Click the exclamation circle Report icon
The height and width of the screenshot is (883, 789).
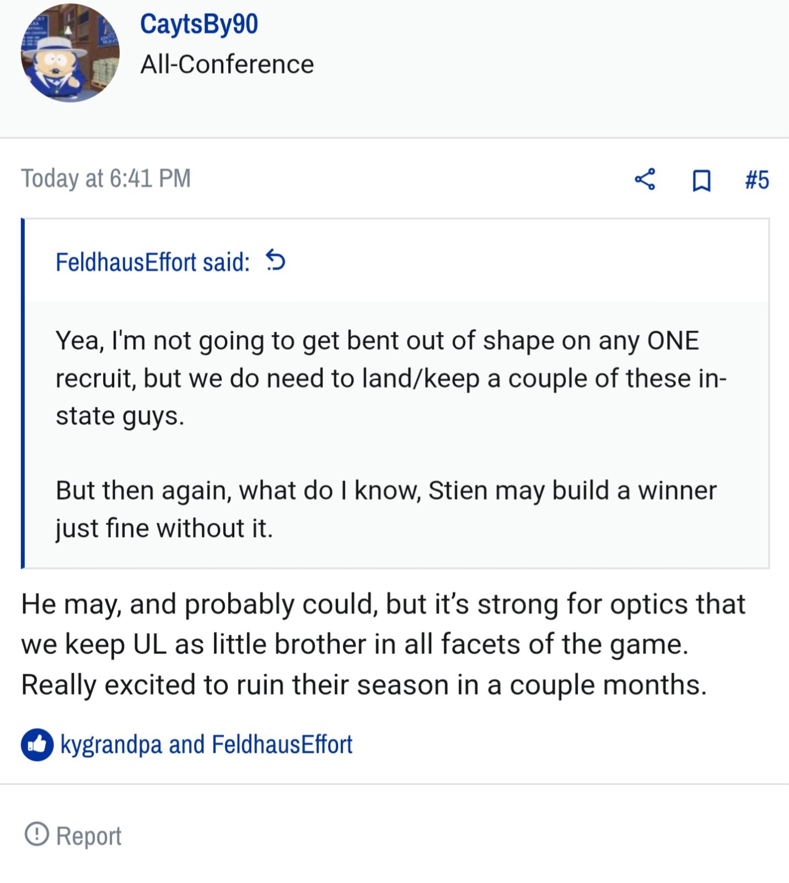click(37, 834)
